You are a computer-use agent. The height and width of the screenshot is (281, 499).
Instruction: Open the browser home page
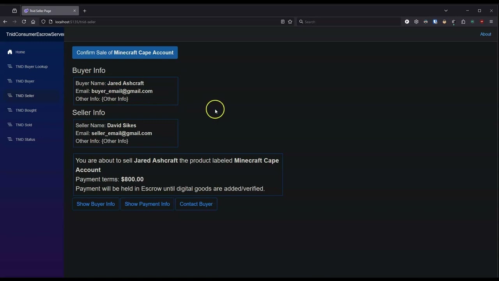pyautogui.click(x=33, y=22)
